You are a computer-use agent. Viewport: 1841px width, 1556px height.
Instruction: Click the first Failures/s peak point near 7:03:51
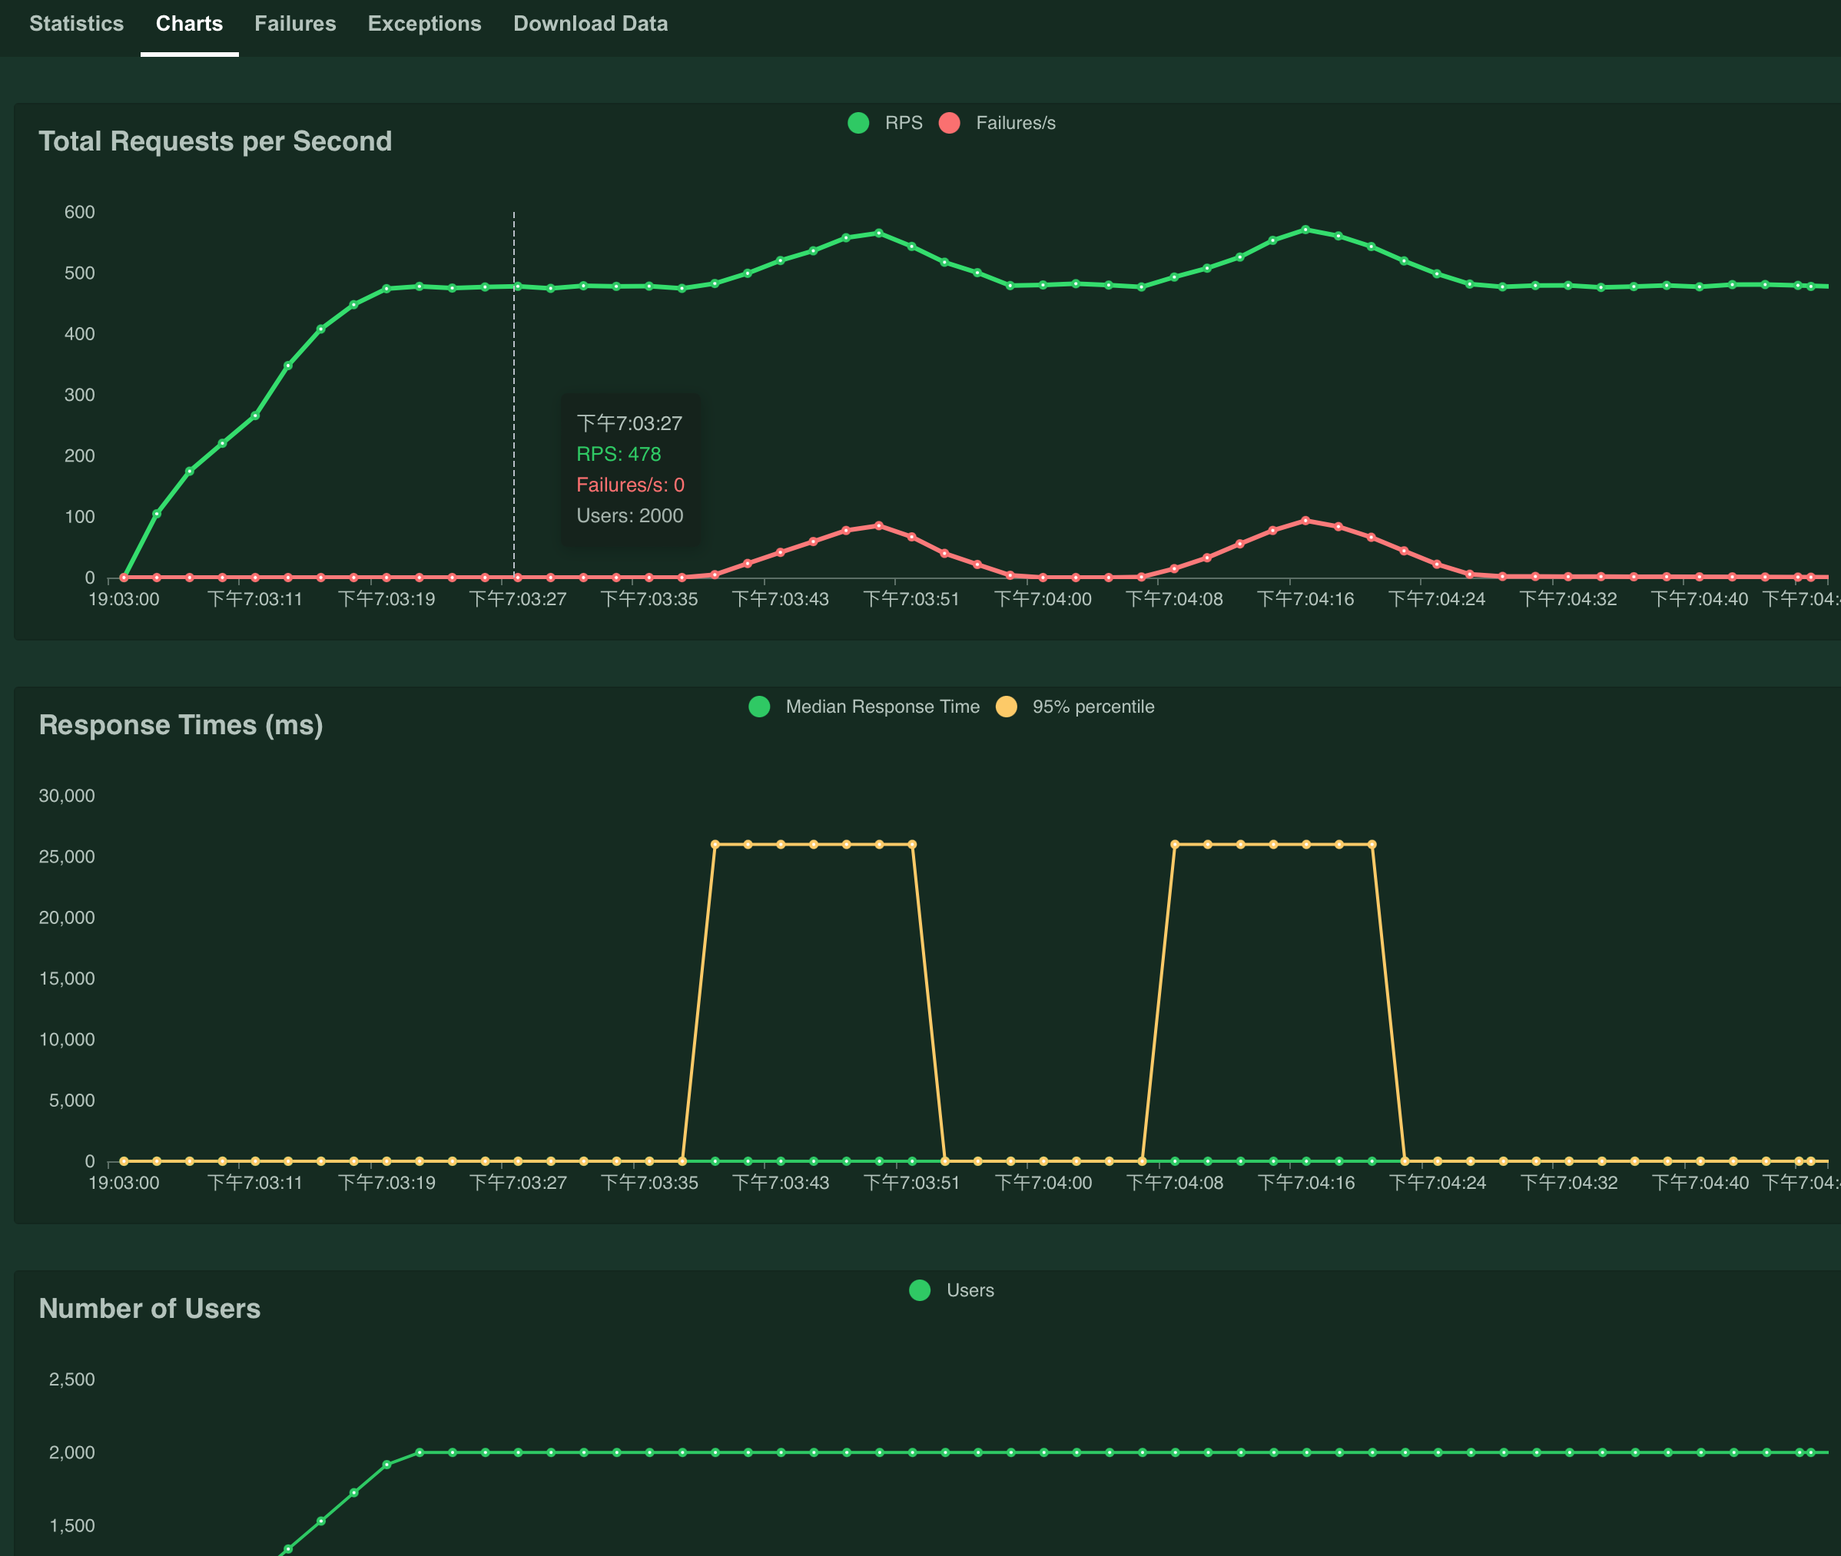tap(878, 526)
